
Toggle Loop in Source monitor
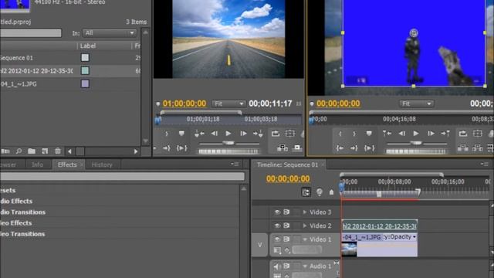pos(276,134)
